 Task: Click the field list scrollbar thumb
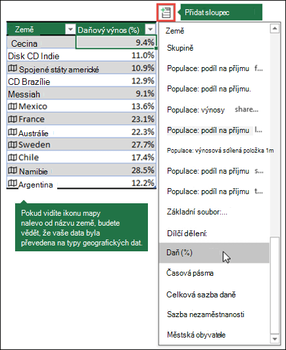coord(275,286)
